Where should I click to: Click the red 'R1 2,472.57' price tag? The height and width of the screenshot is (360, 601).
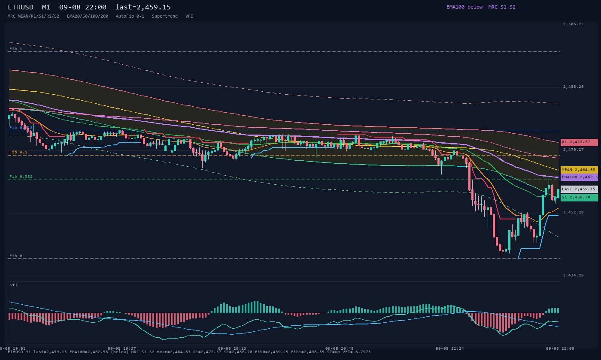[579, 142]
